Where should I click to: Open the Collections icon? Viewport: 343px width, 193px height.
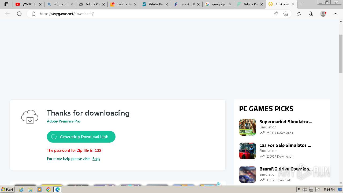click(311, 14)
